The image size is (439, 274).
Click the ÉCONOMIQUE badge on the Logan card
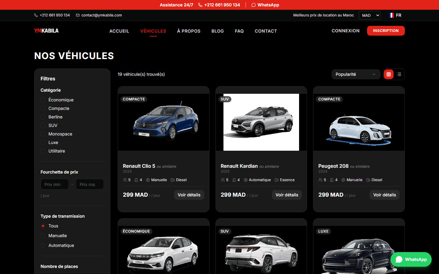[136, 231]
